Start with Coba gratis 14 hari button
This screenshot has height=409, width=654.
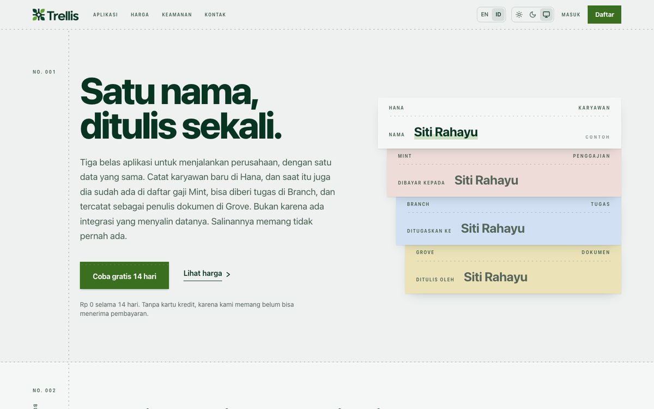click(124, 275)
